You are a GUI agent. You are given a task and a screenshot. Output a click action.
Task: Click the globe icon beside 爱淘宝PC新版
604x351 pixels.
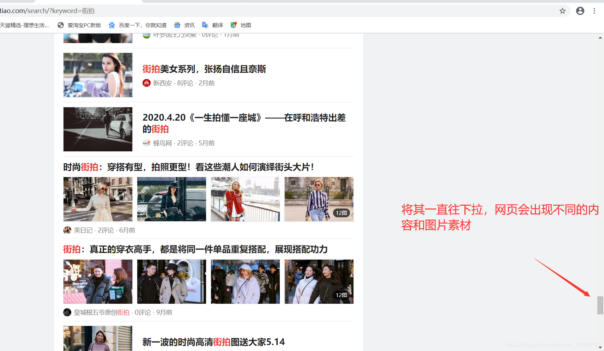(x=61, y=25)
